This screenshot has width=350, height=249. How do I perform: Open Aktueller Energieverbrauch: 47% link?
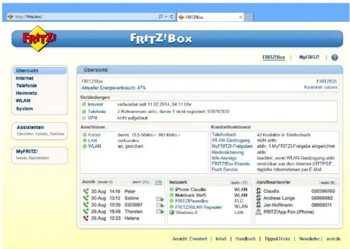(x=113, y=88)
